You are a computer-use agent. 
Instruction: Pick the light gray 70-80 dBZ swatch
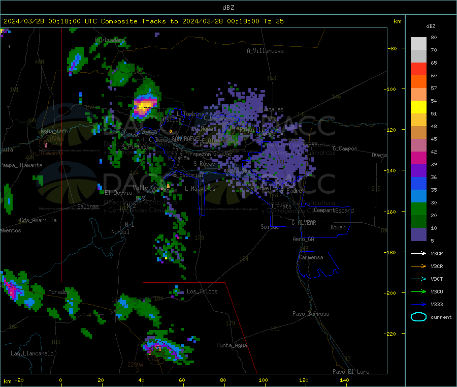[418, 44]
